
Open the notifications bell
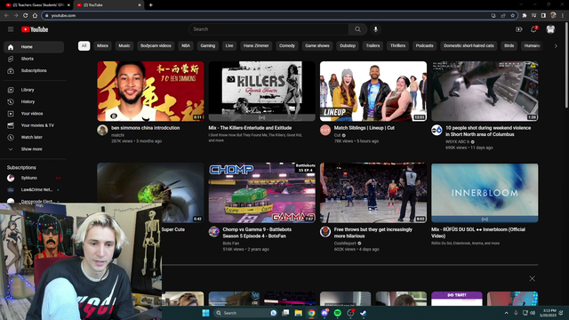click(x=533, y=29)
